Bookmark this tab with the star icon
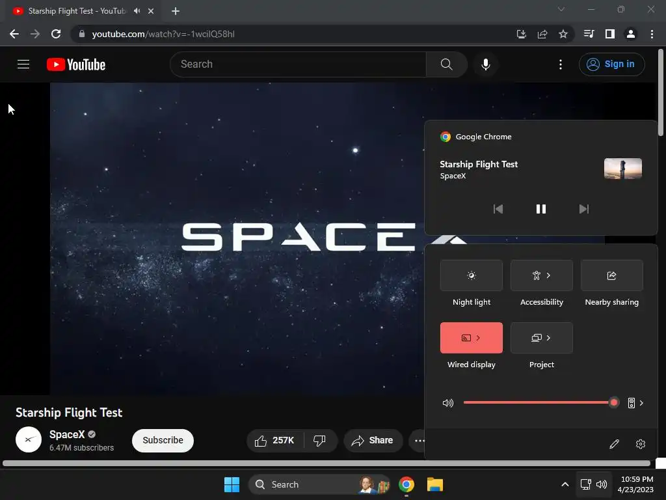 pyautogui.click(x=563, y=34)
